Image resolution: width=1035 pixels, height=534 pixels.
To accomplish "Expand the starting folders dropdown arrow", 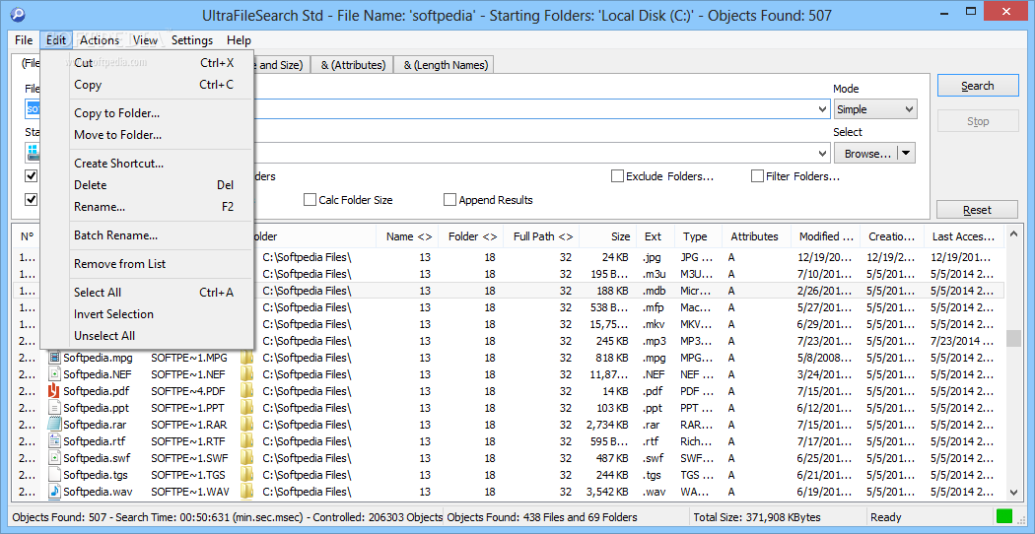I will point(822,154).
